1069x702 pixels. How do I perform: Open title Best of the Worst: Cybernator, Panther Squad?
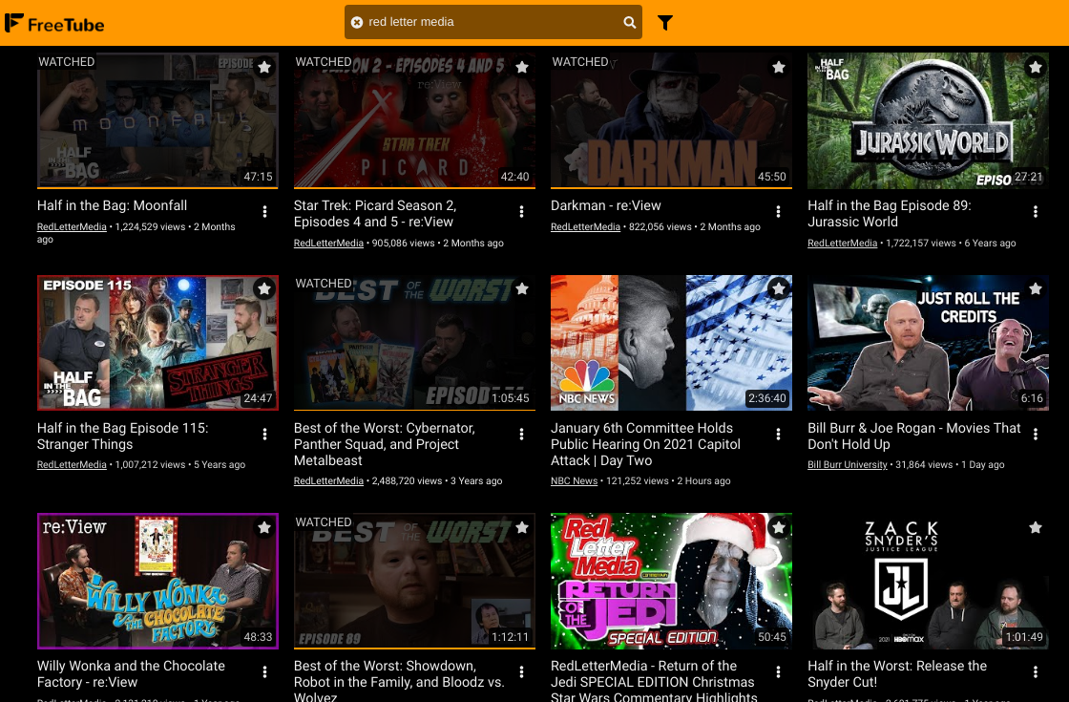[x=385, y=444]
